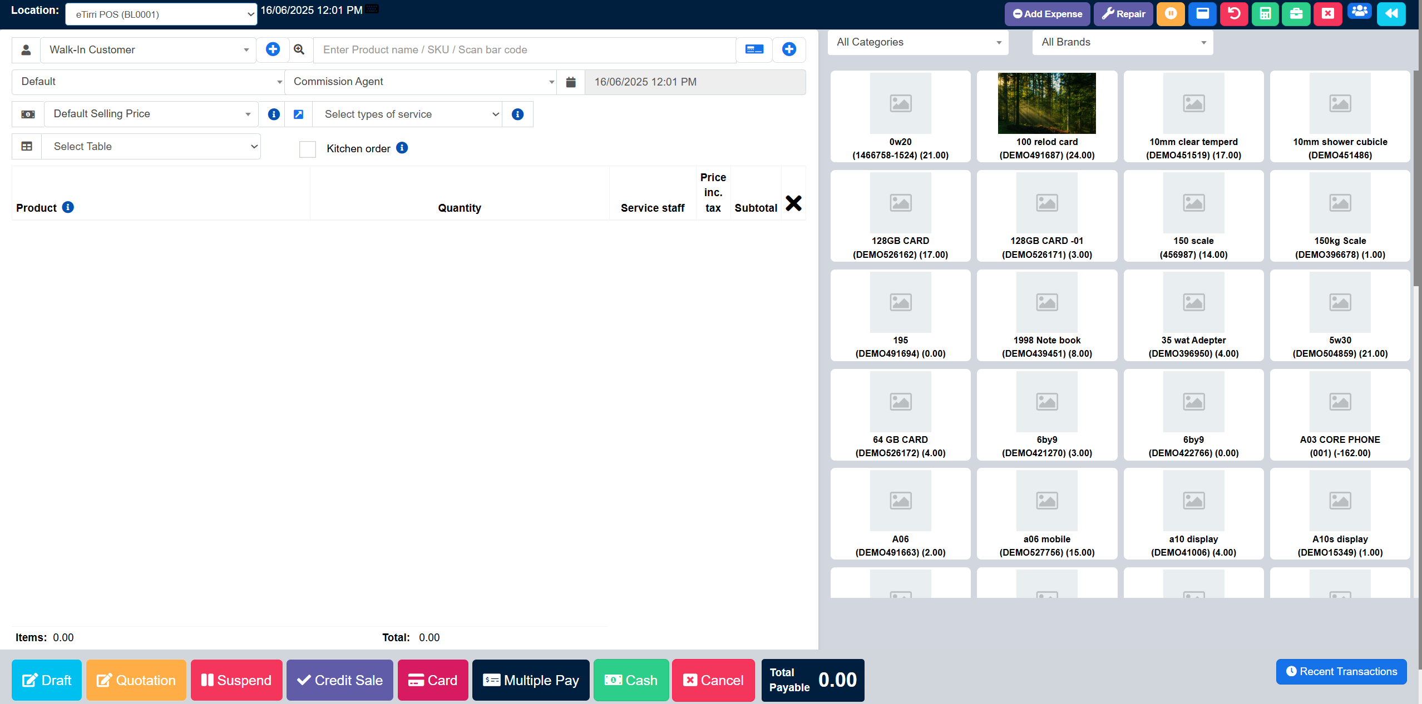Click the cyan rewind back arrow icon

point(1391,14)
